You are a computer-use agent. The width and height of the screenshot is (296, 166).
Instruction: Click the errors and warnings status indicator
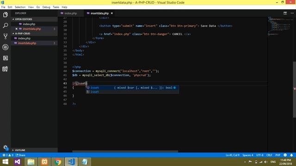click(8, 155)
